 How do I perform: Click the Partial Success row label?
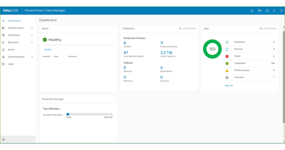click(x=242, y=70)
